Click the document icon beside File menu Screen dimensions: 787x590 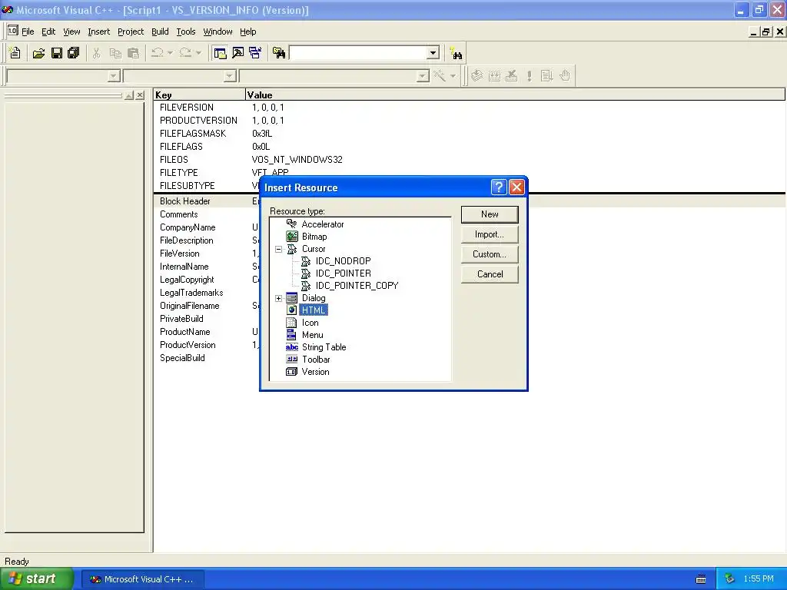click(12, 31)
